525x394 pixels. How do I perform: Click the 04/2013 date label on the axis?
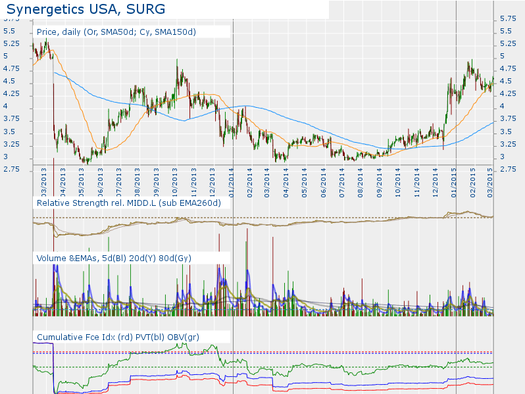63,183
